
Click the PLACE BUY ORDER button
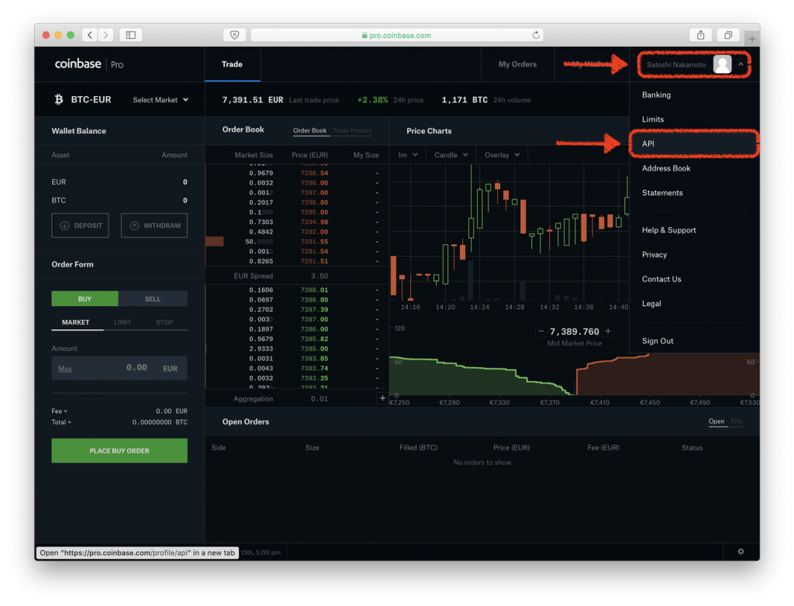[x=119, y=450]
